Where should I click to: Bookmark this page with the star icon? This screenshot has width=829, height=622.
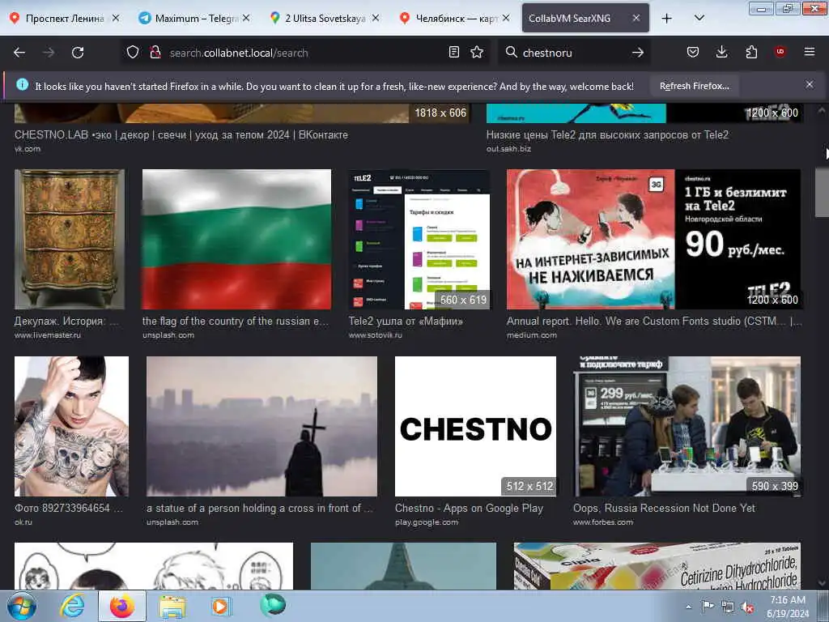point(477,53)
